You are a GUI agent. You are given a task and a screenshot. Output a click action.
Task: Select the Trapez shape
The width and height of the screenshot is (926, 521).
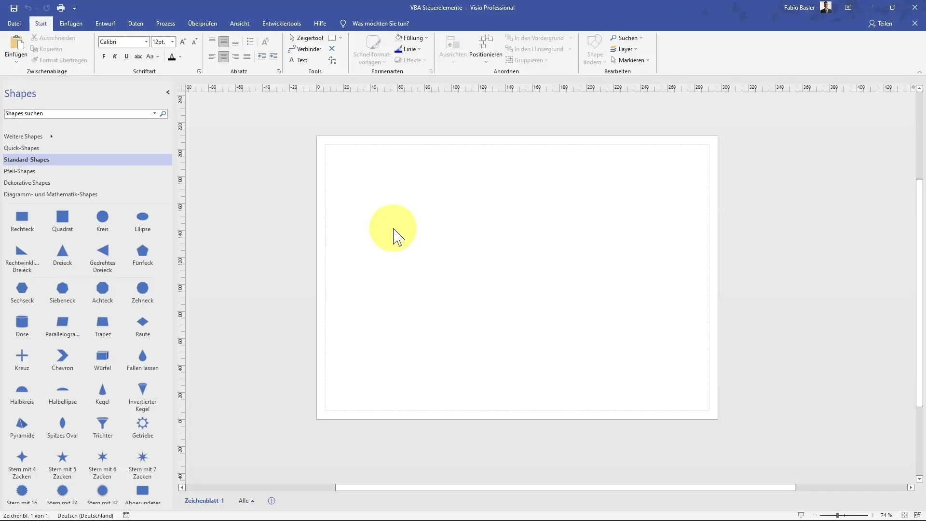pos(102,326)
